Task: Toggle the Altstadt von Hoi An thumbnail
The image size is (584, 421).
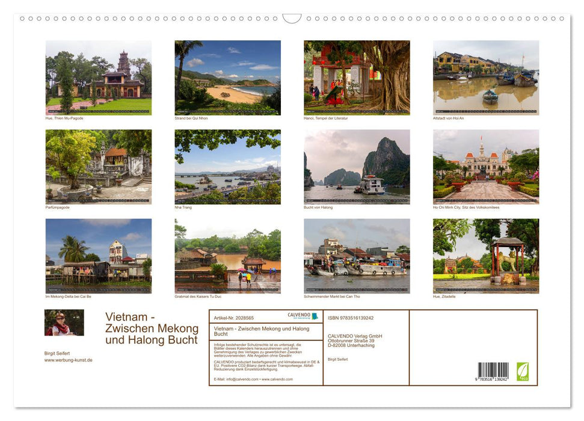Action: point(486,77)
